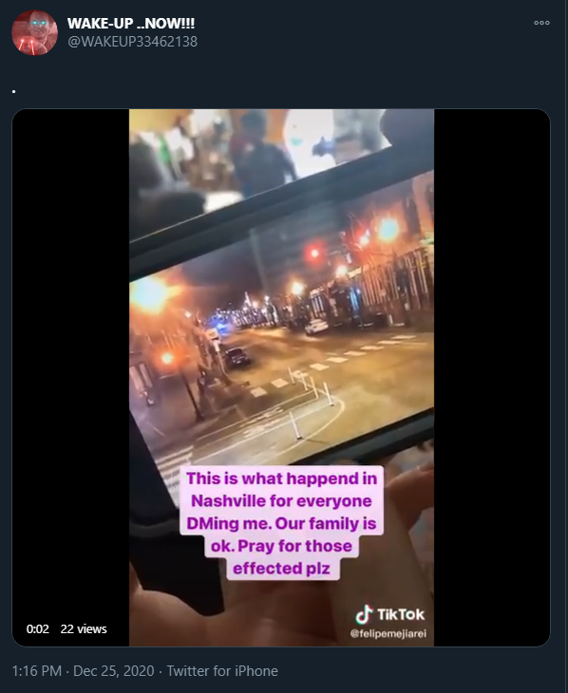
Task: Open the WAKE-UP ..NOW!!! display name profile
Action: [131, 23]
